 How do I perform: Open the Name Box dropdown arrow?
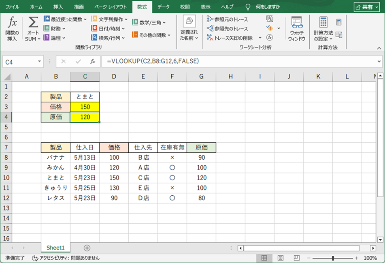point(40,62)
